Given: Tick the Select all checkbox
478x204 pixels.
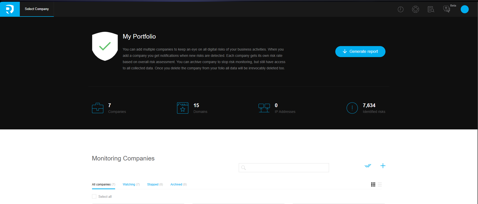Looking at the screenshot, I should [x=94, y=196].
